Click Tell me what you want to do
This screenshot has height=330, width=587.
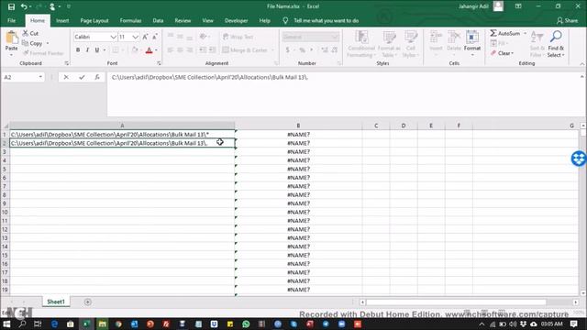[326, 20]
